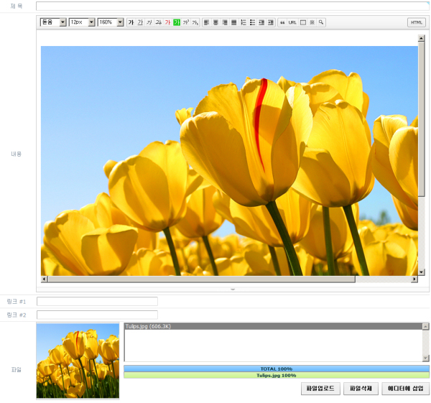Click the Tulips thumbnail preview
The width and height of the screenshot is (431, 403).
(x=78, y=361)
